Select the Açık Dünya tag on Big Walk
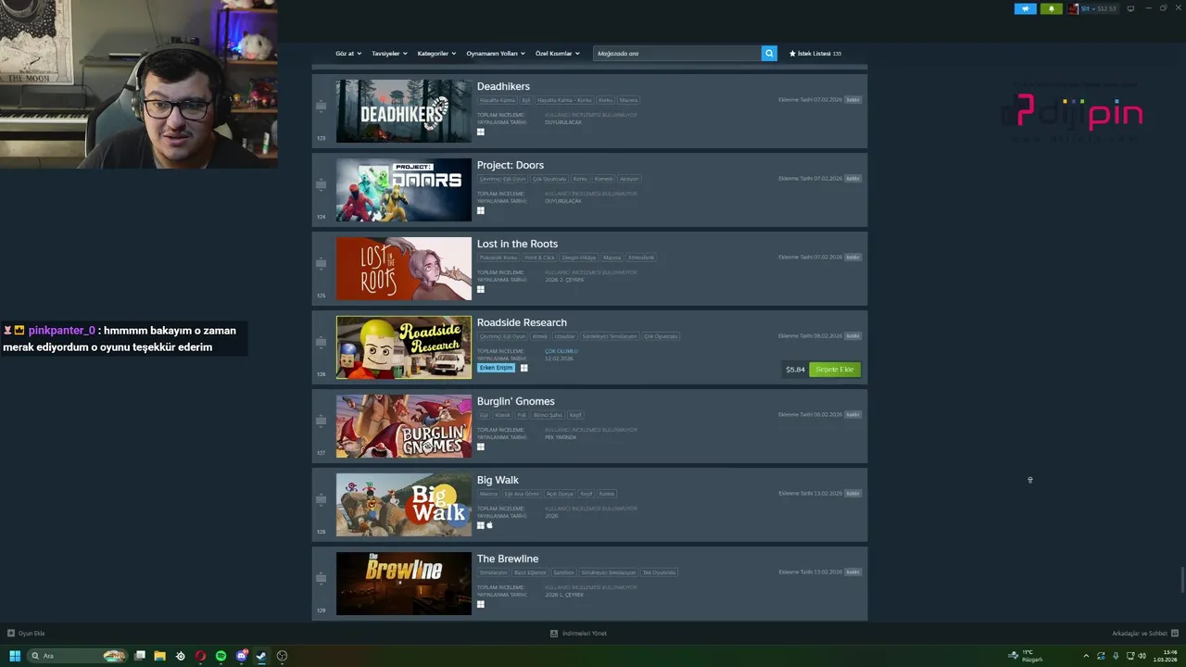 click(560, 494)
